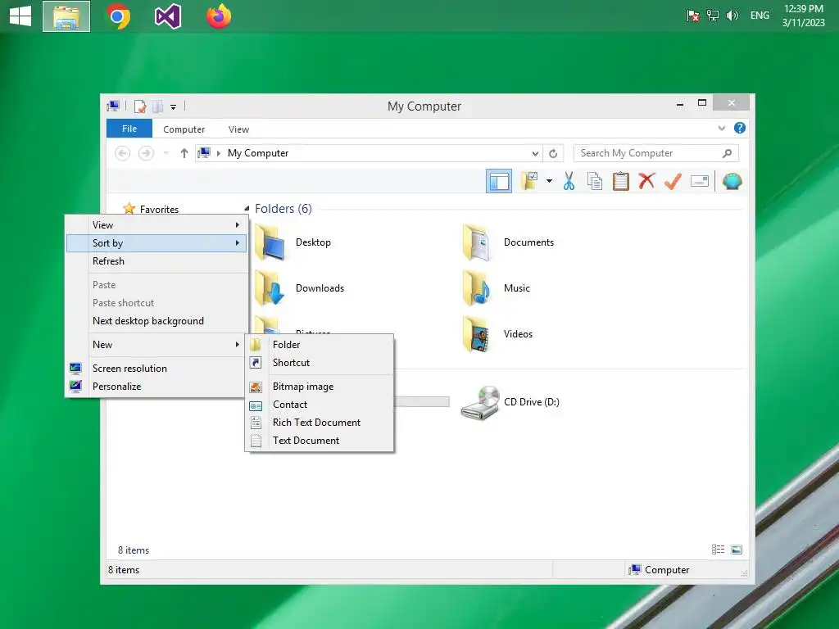Click the My Computer title bar system icon

tap(113, 106)
